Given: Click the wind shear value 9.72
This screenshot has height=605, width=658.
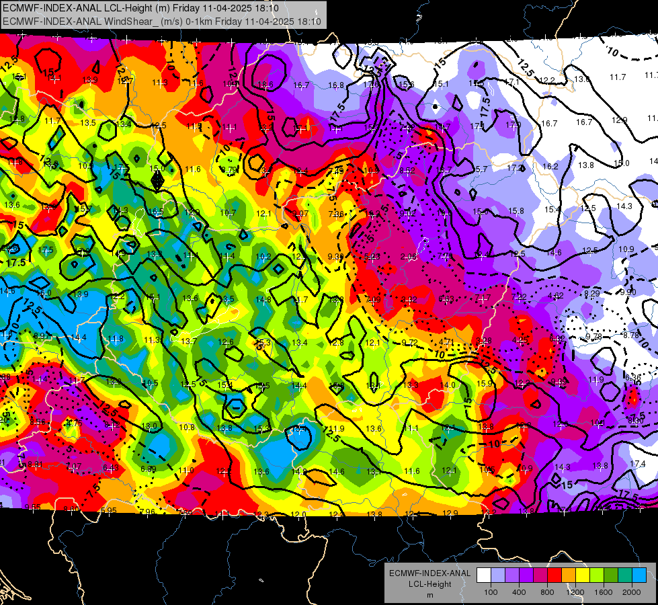Looking at the screenshot, I should point(409,342).
